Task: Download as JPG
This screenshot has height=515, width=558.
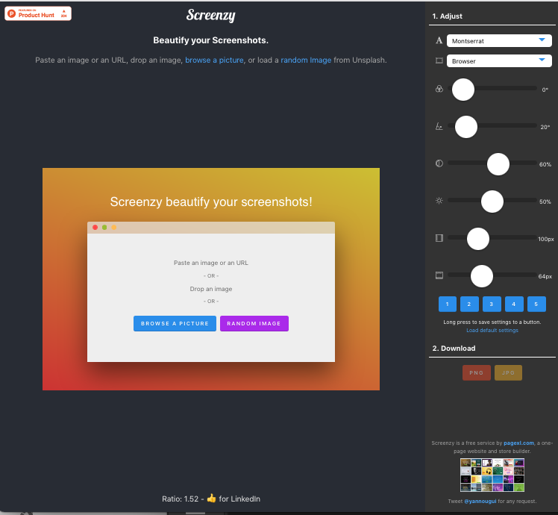Action: point(508,373)
